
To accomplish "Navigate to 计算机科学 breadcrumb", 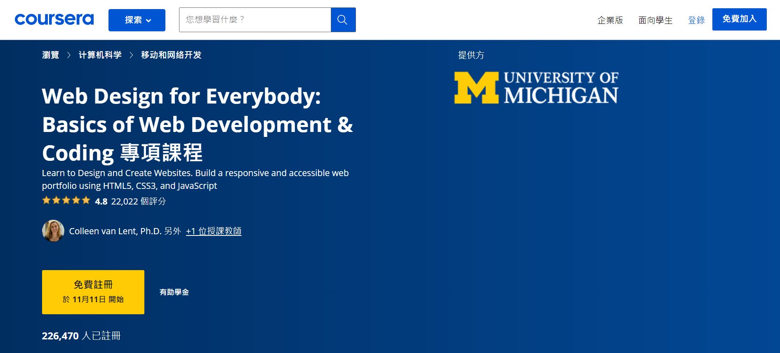I will click(x=100, y=55).
